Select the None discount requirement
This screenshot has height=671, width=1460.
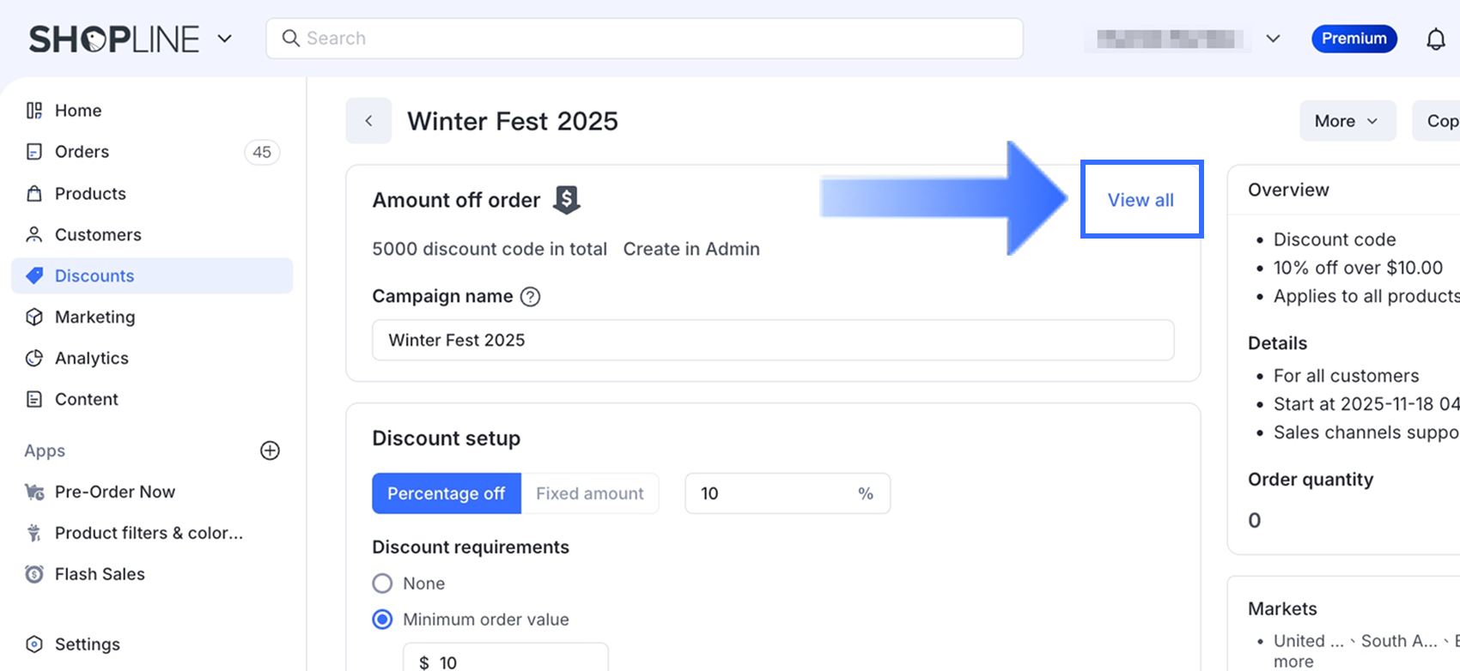pos(382,583)
